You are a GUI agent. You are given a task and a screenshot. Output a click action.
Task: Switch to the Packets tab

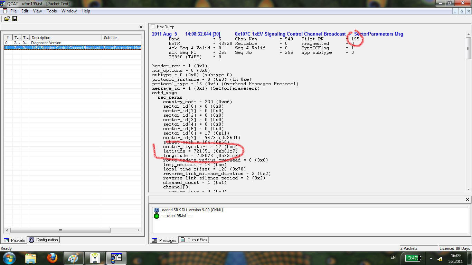(15, 240)
